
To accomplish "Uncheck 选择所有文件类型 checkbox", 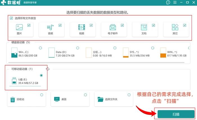I will (11, 18).
